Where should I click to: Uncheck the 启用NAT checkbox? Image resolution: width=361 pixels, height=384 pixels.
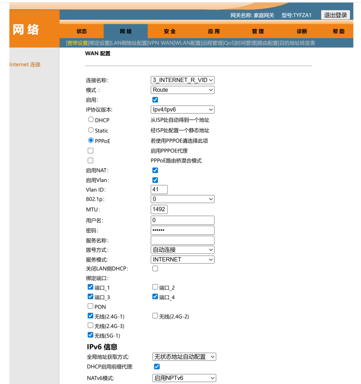tap(155, 170)
